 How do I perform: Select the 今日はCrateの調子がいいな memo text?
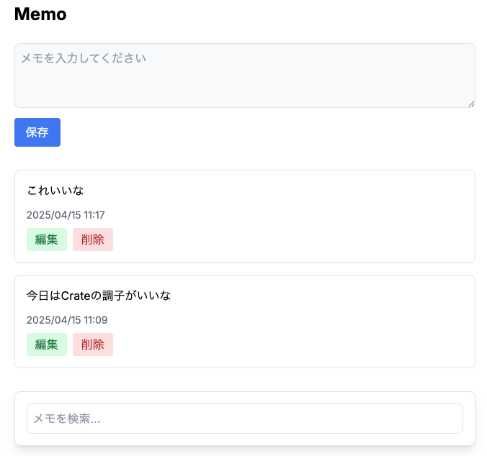[99, 296]
